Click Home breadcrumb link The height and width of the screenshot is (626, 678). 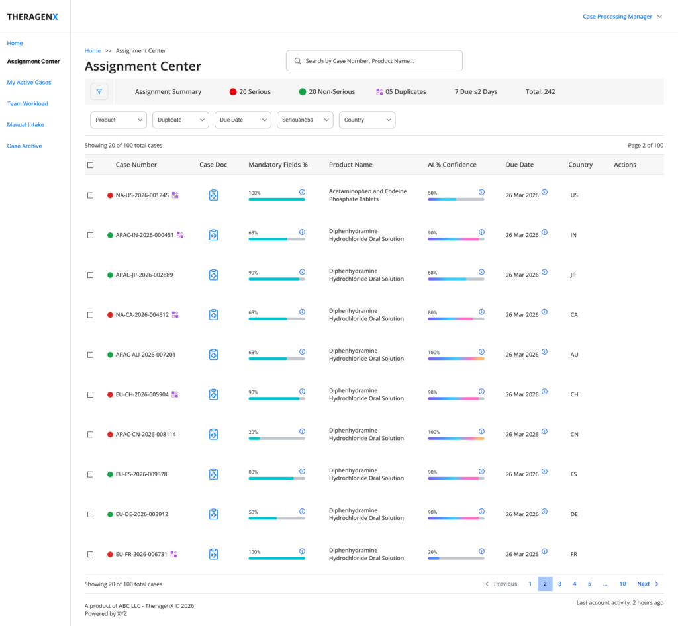pos(93,50)
